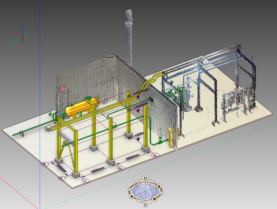Click the U (Up) compass view button
This screenshot has width=277, height=209.
pyautogui.click(x=145, y=178)
